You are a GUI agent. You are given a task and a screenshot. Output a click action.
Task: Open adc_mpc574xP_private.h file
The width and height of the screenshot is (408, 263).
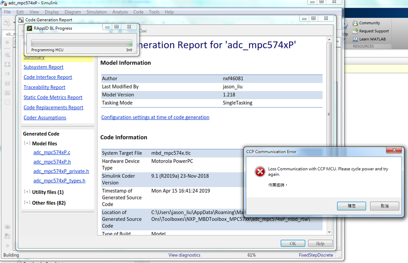point(61,171)
